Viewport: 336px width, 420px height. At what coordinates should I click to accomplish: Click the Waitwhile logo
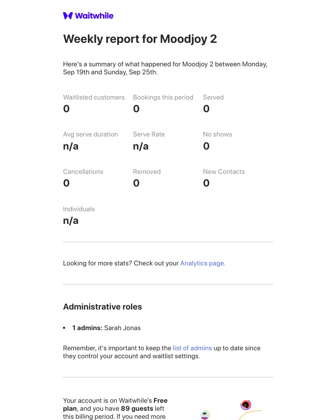(88, 16)
